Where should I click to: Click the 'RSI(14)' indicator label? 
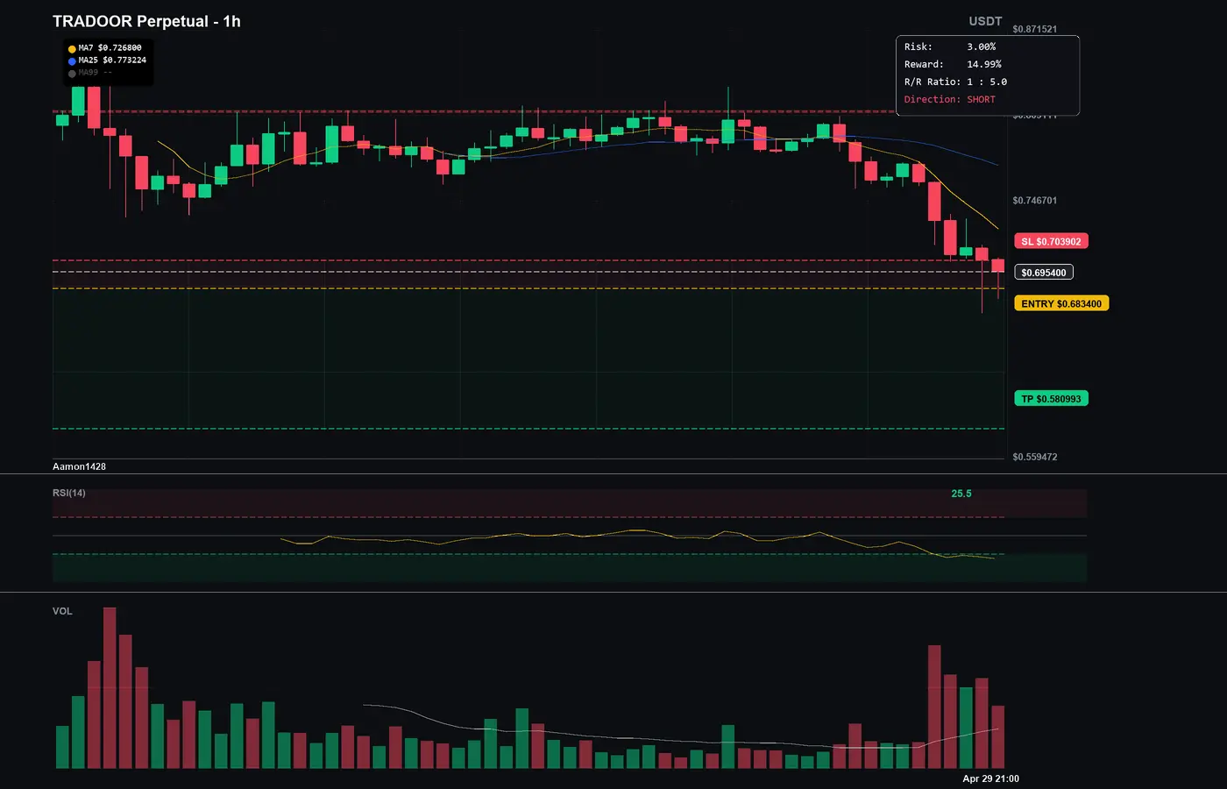point(69,493)
